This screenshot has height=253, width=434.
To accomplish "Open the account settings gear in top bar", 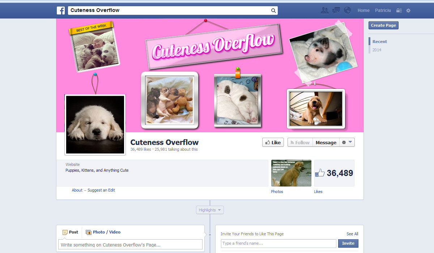I will point(408,10).
